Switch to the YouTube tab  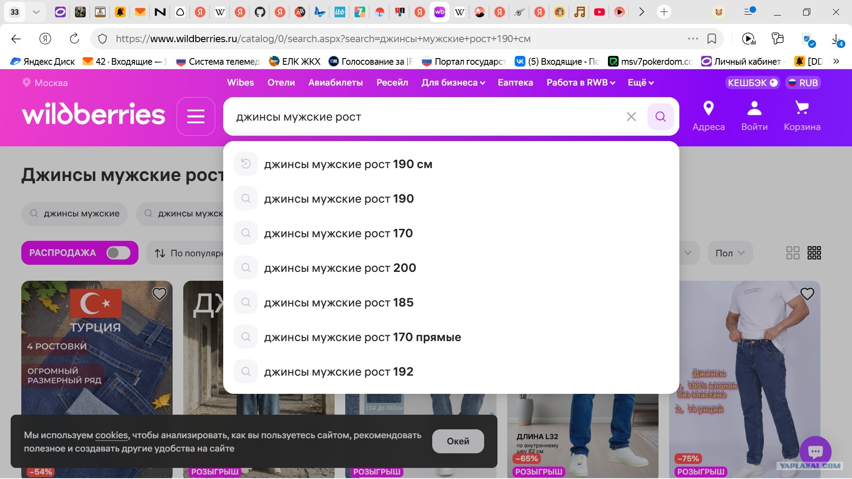(600, 12)
